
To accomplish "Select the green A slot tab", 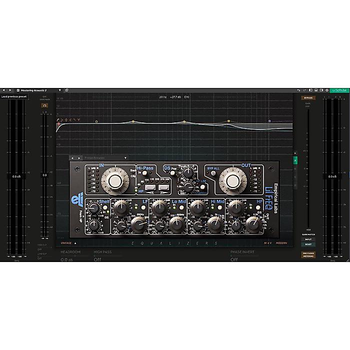I will point(295,160).
